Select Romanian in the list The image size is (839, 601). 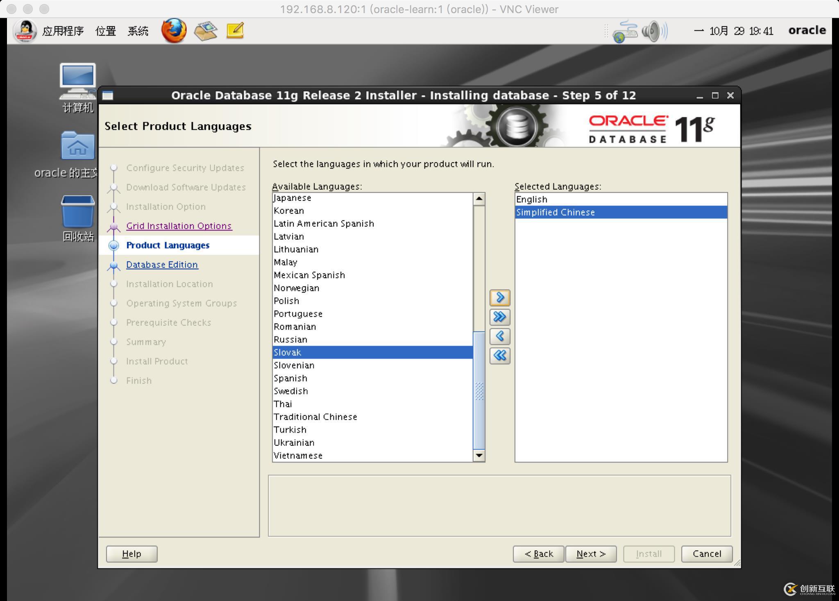(x=373, y=327)
